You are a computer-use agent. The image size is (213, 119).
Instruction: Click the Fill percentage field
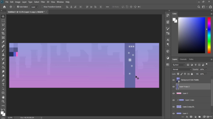point(202,74)
